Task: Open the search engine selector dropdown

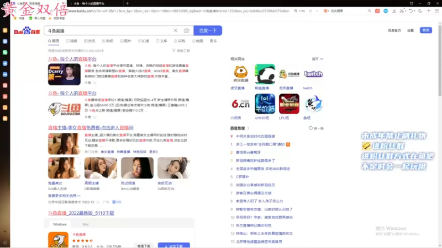Action: (326, 11)
